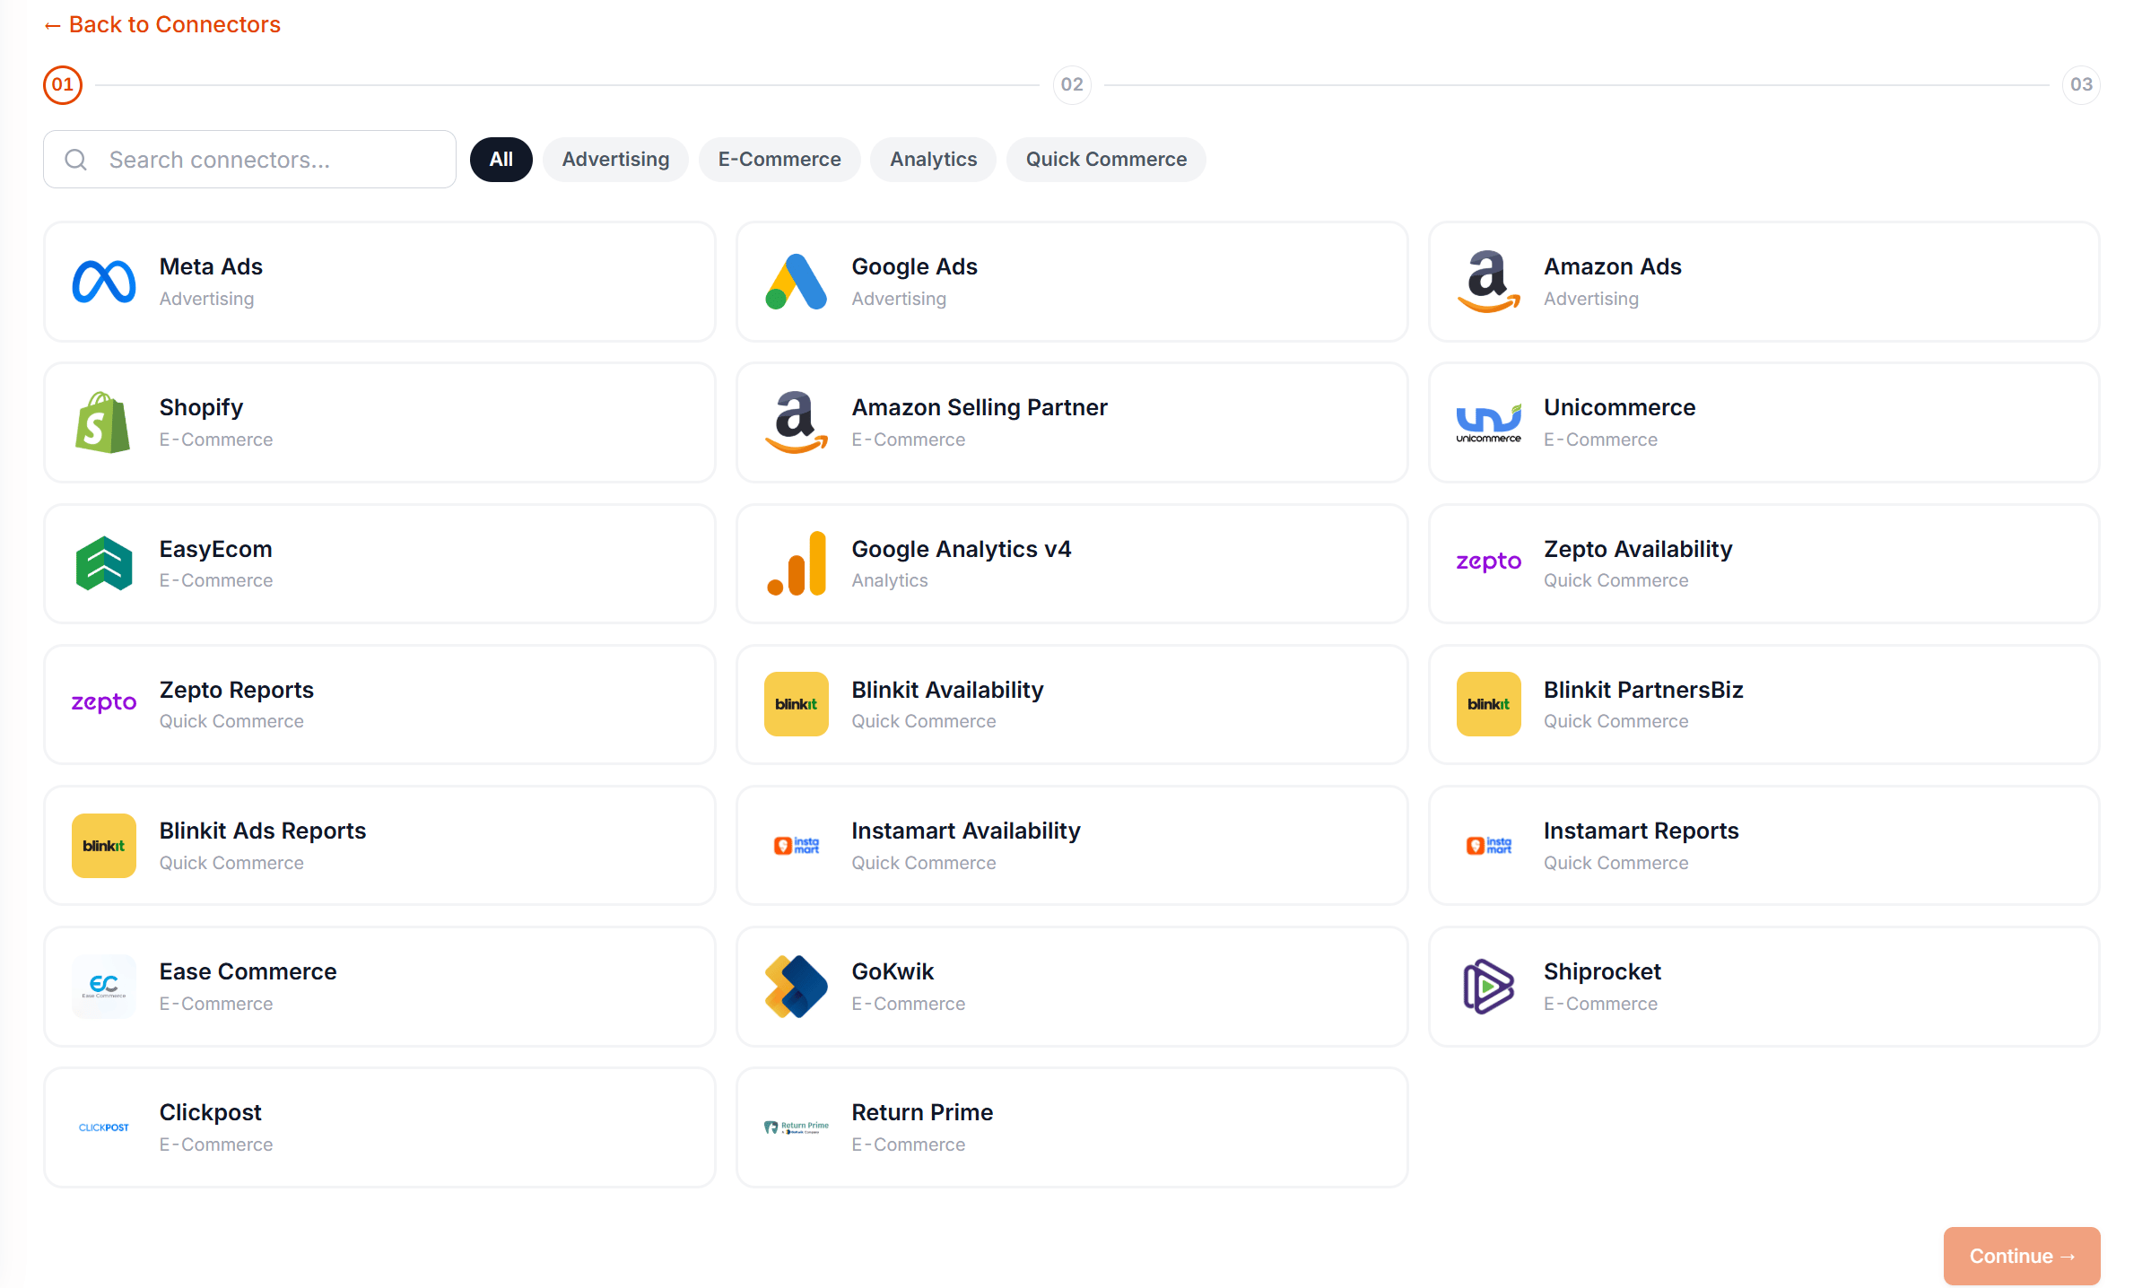
Task: Go back to Connectors
Action: (x=162, y=24)
